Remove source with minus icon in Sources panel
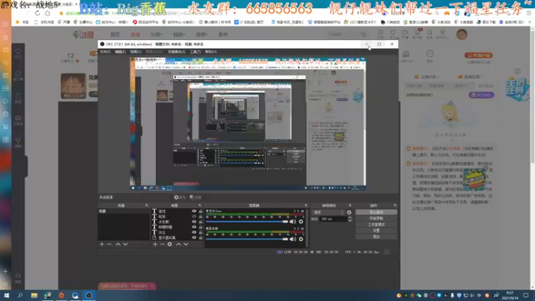This screenshot has width=535, height=301. [163, 244]
